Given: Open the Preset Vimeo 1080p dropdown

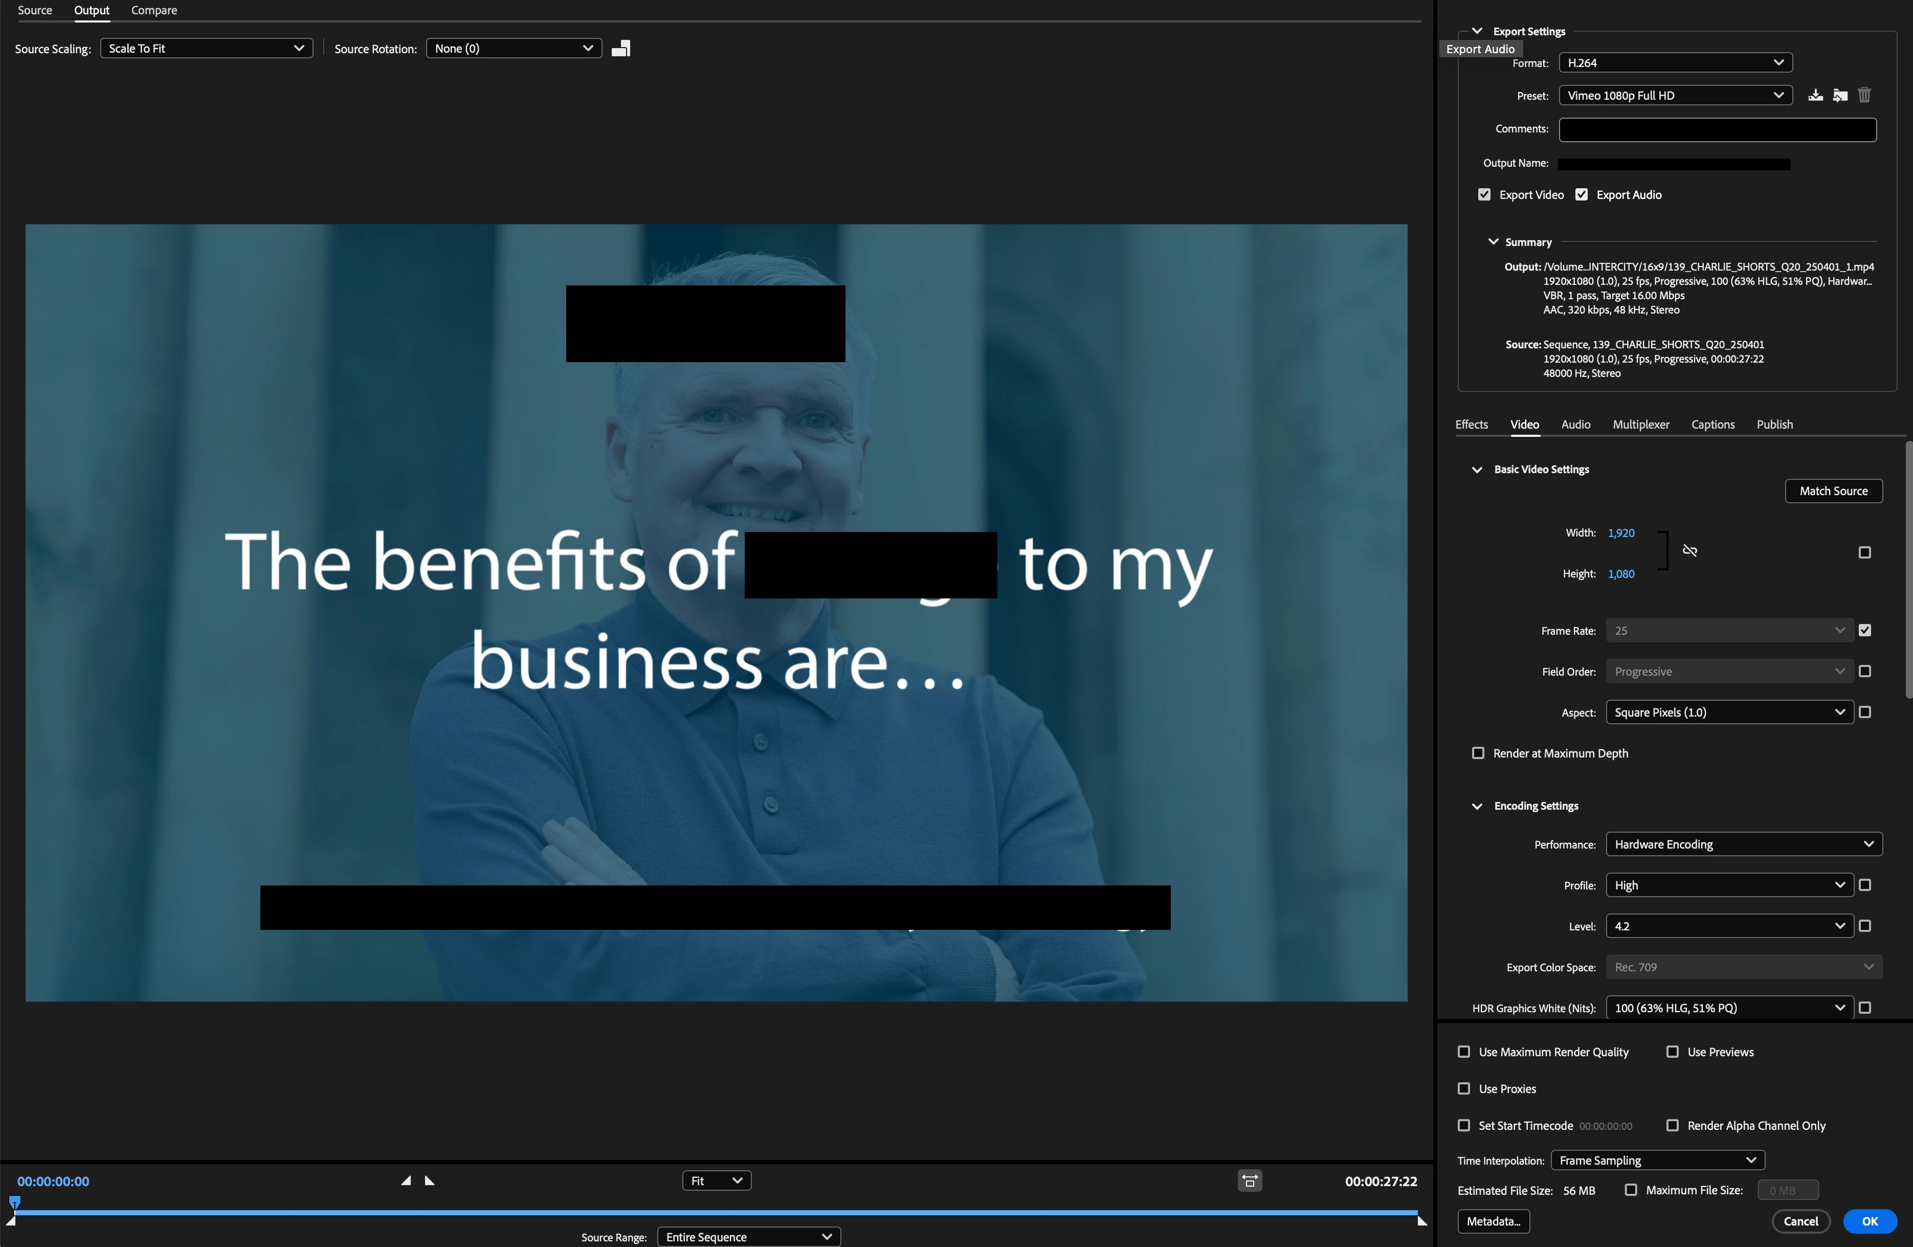Looking at the screenshot, I should 1675,96.
